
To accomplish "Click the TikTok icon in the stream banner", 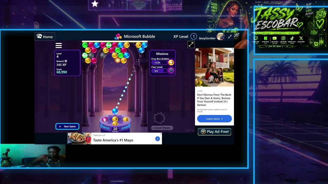I will 292,39.
